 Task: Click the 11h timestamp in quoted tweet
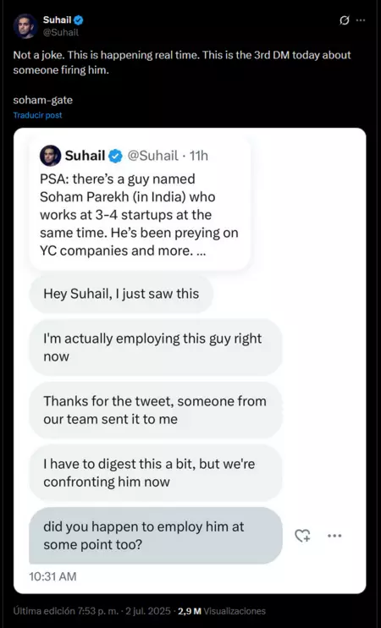tap(199, 156)
